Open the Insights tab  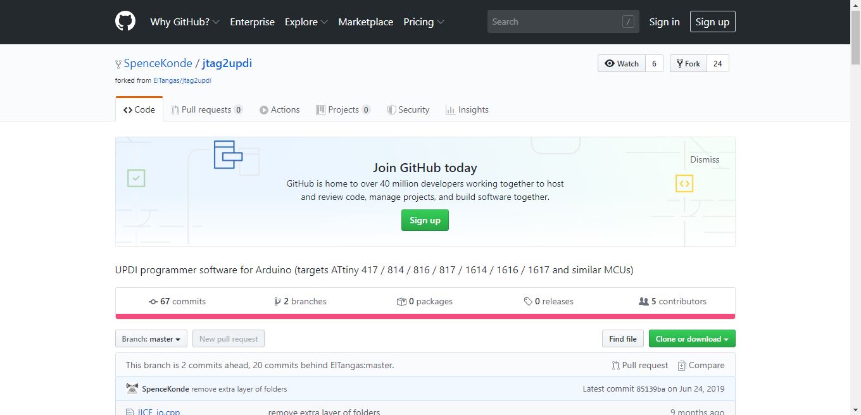point(467,109)
